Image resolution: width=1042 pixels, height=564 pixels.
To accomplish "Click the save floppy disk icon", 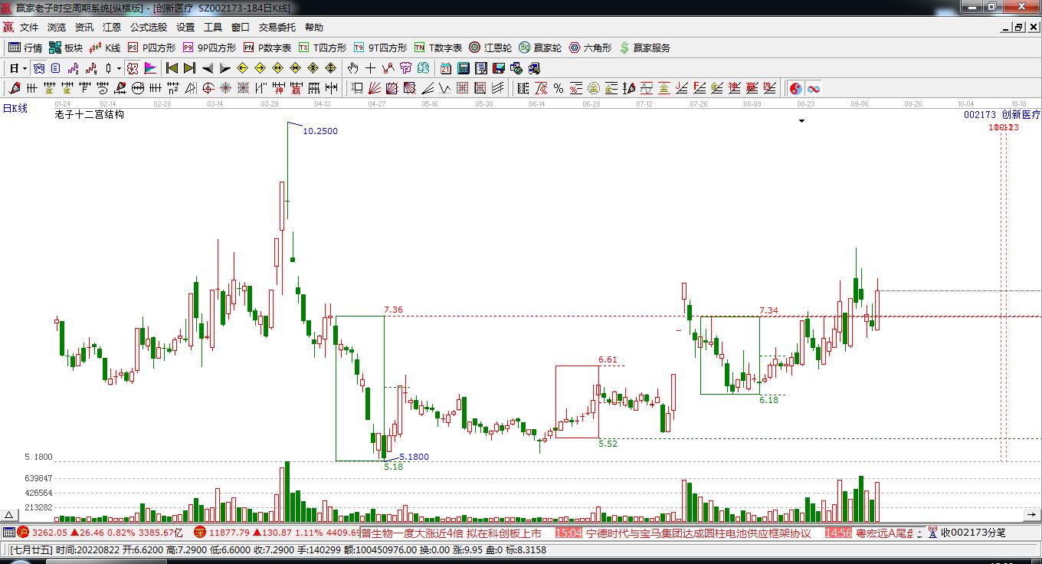I will [x=499, y=68].
